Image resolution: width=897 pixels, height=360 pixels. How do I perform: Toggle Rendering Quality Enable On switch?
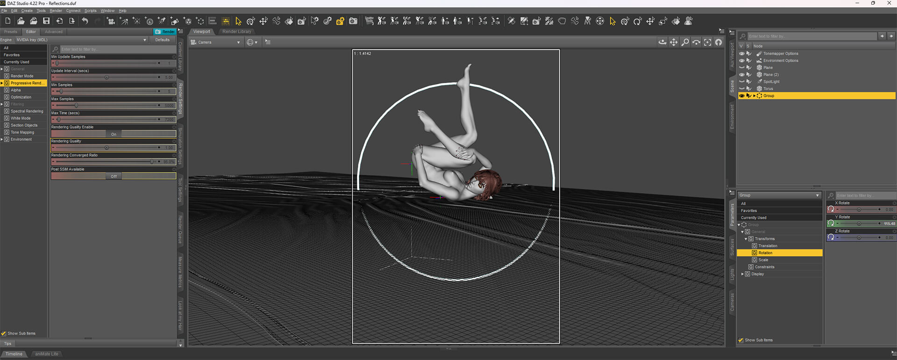tap(114, 134)
